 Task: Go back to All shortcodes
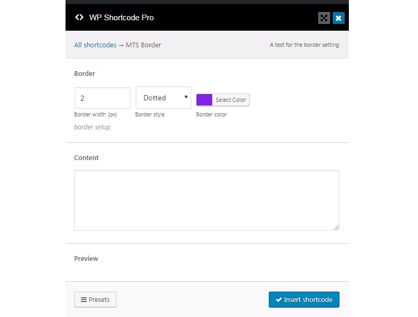(95, 45)
